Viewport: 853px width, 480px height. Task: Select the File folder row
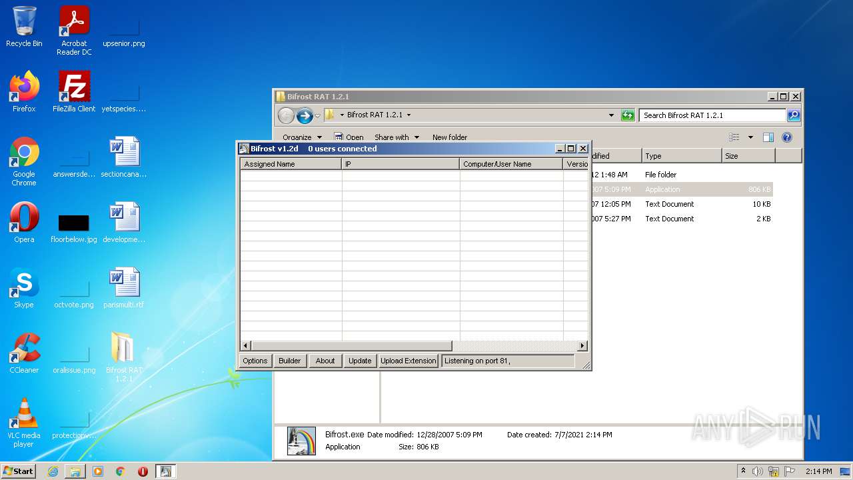[x=681, y=175]
